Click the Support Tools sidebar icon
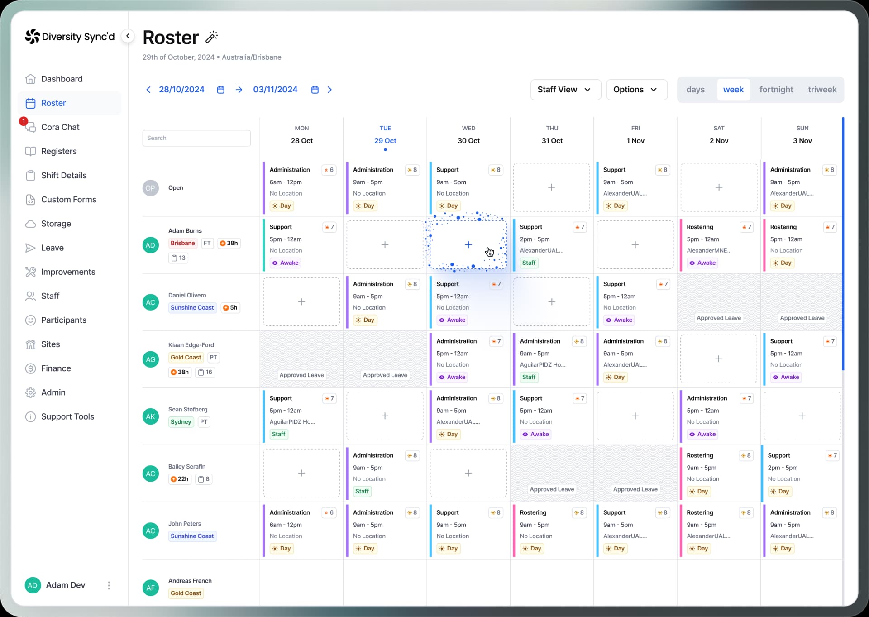This screenshot has width=869, height=617. (30, 416)
